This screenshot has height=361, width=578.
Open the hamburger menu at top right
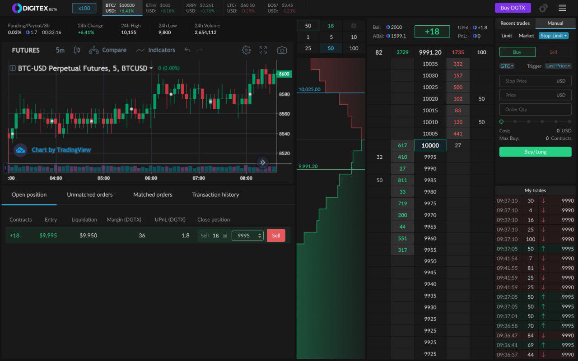pyautogui.click(x=562, y=8)
